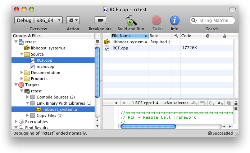
Task: Click the Find Results magnifier icon
Action: tap(21, 127)
